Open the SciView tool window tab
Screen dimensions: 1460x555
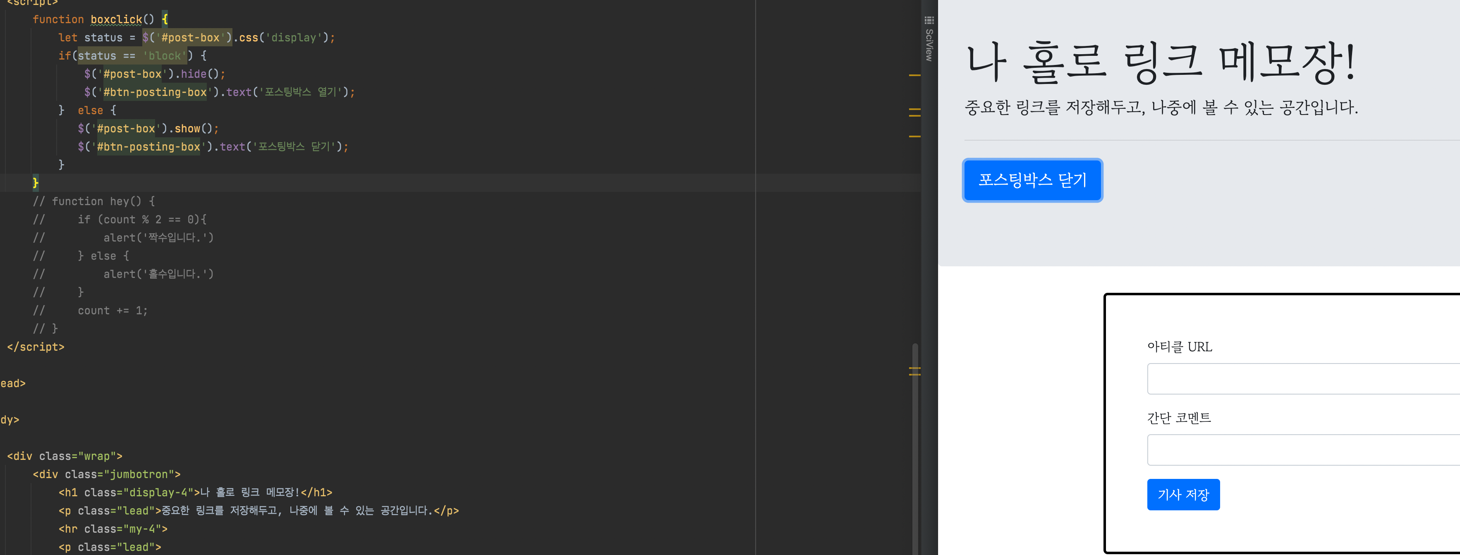[x=929, y=45]
